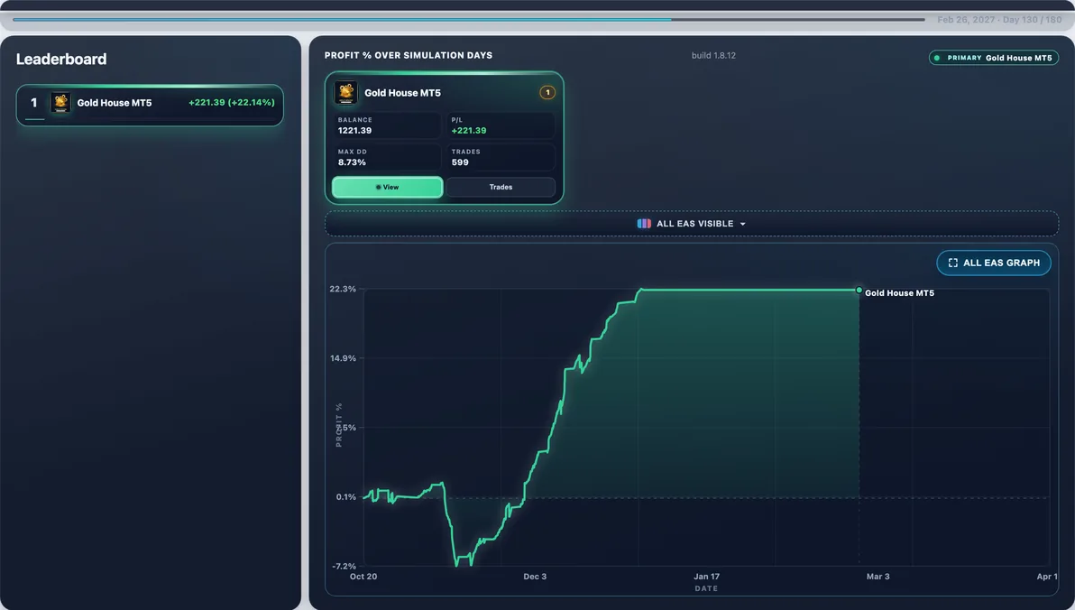Click the -7.2% y-axis label
The height and width of the screenshot is (610, 1075).
point(345,566)
